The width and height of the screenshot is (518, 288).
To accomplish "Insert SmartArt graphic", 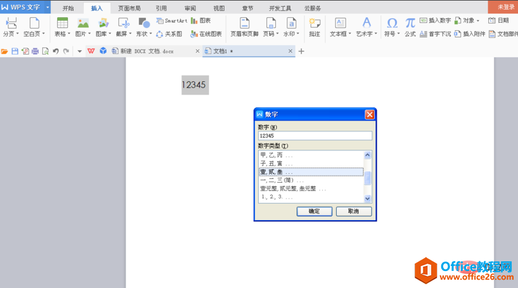I will (x=172, y=21).
